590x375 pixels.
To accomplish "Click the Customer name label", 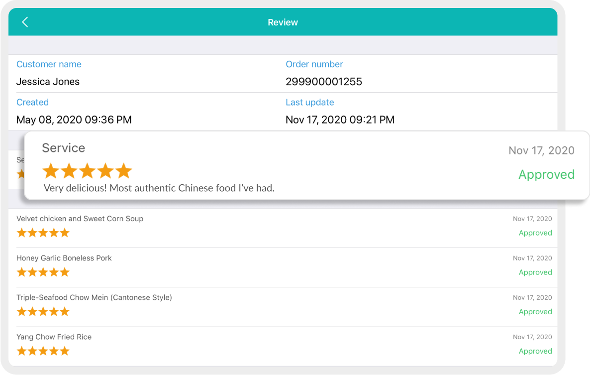I will (x=49, y=64).
